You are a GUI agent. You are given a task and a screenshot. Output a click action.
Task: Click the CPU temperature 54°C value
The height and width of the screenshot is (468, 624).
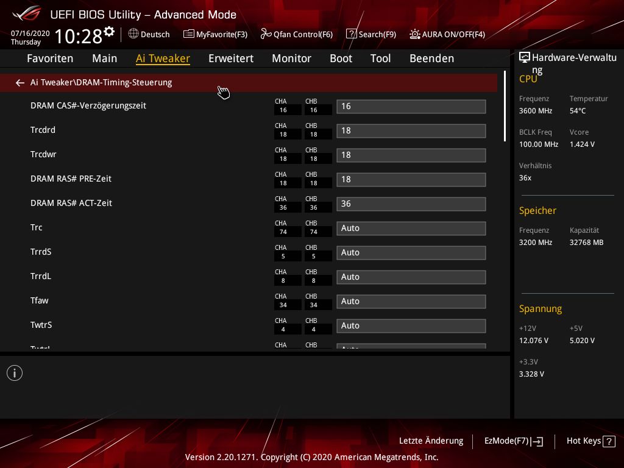tap(578, 111)
